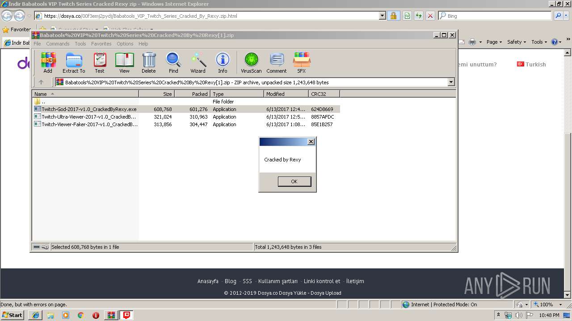Click the Twitch app taskbar button

point(127,315)
